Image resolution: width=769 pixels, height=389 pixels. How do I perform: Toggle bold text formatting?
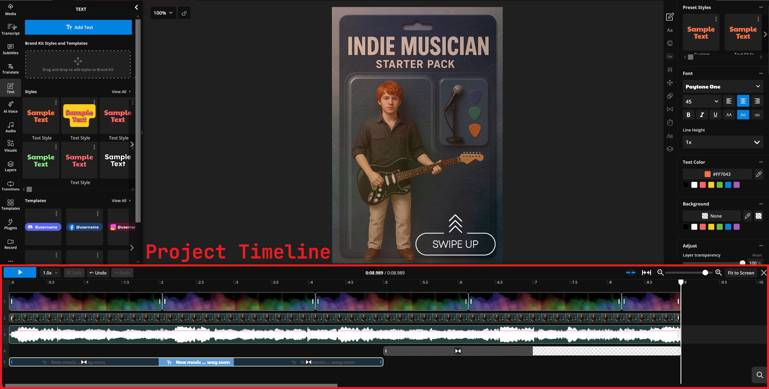[688, 115]
